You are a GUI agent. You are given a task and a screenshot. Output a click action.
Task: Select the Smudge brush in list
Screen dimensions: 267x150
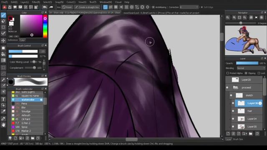(x=27, y=111)
